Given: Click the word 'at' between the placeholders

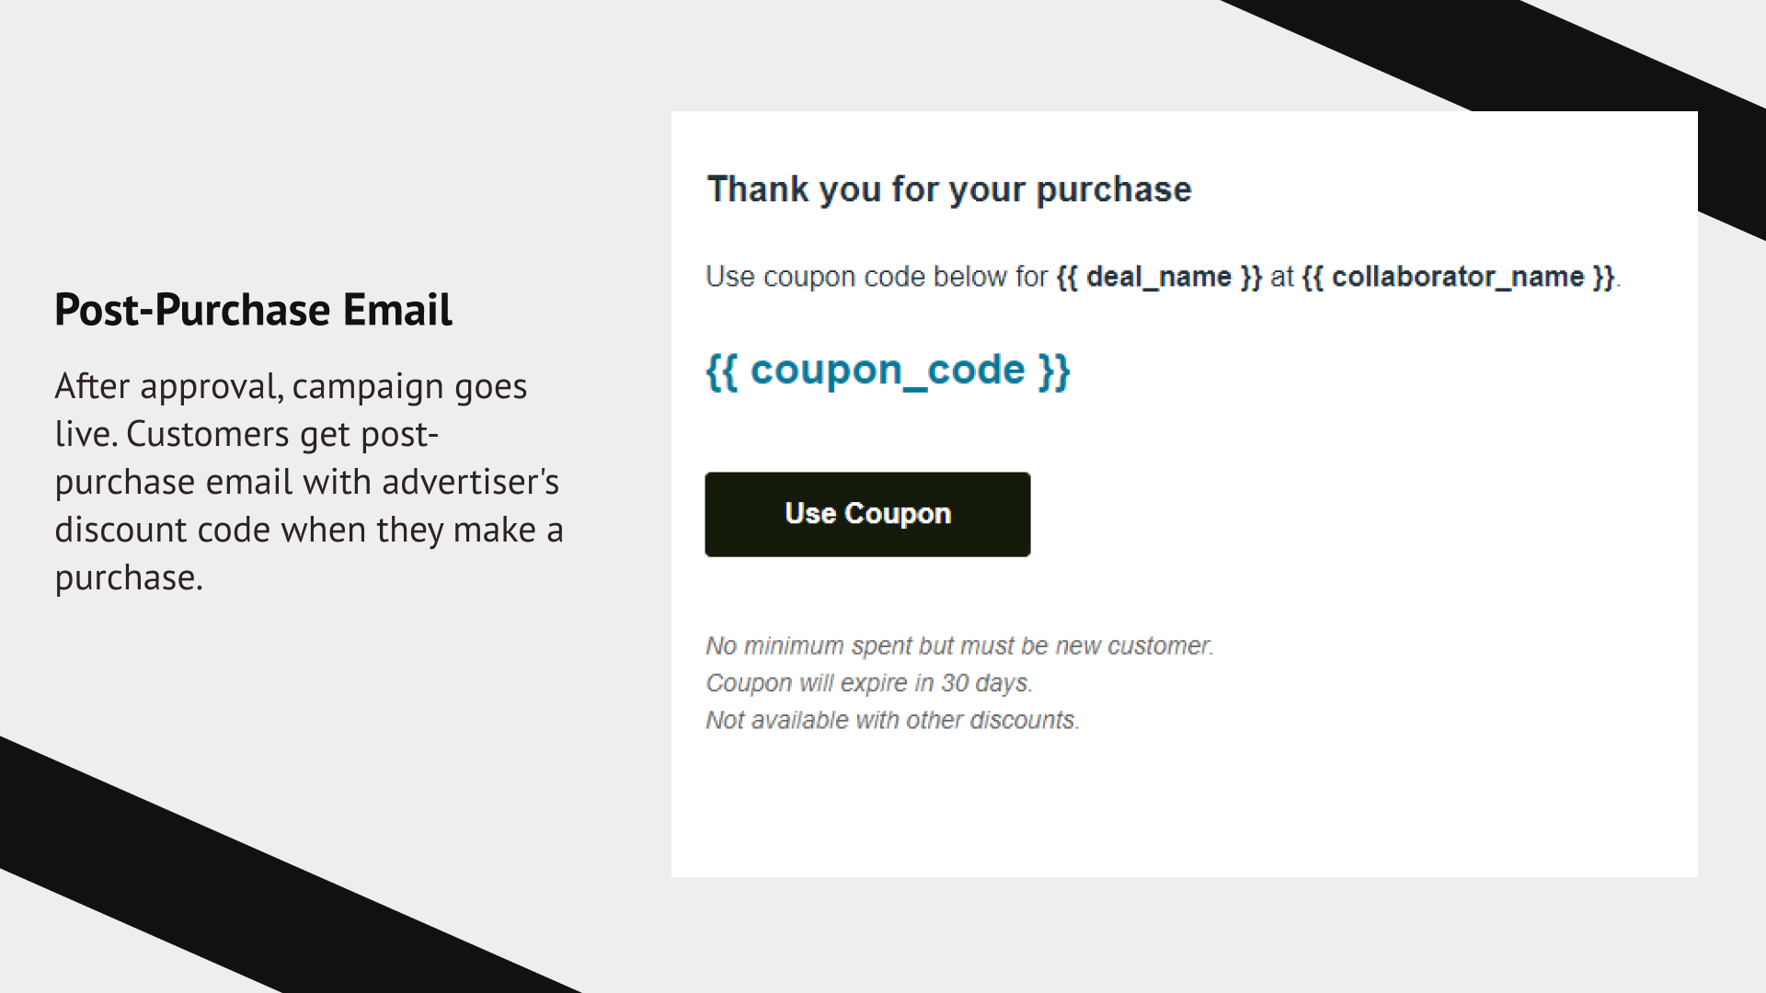Looking at the screenshot, I should [1282, 277].
